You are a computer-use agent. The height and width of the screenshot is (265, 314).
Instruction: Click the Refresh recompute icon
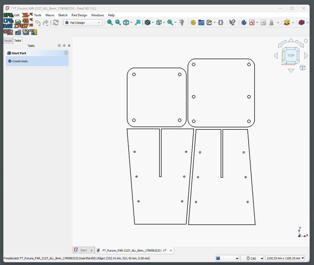pyautogui.click(x=56, y=23)
